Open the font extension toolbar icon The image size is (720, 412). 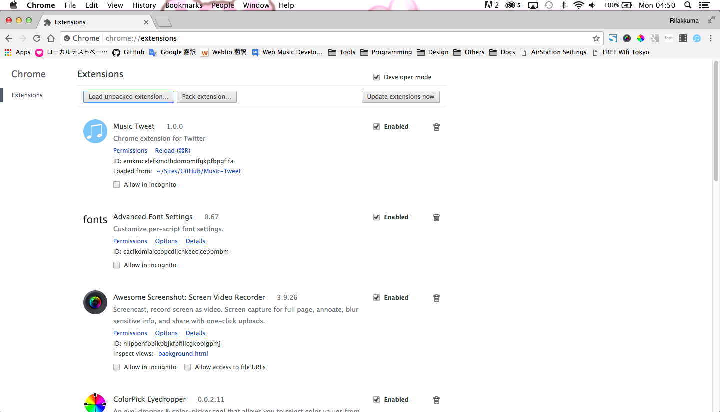click(x=669, y=38)
